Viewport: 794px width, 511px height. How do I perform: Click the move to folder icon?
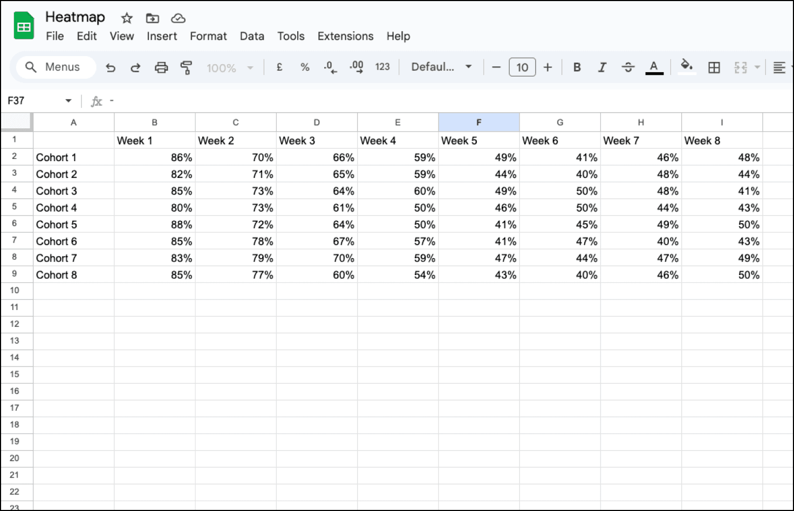tap(152, 18)
